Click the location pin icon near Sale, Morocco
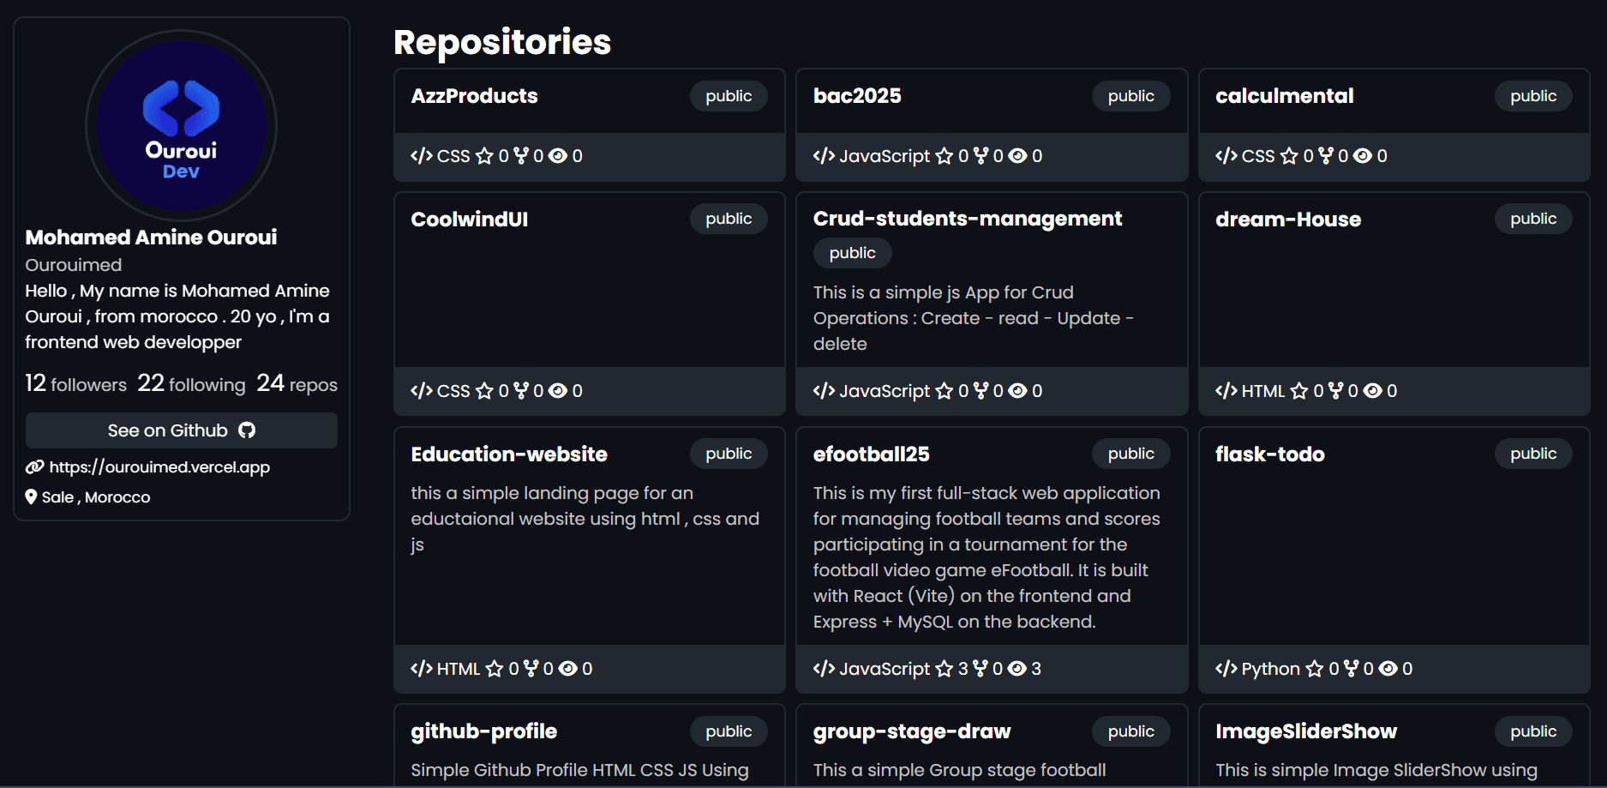1607x788 pixels. pos(31,496)
